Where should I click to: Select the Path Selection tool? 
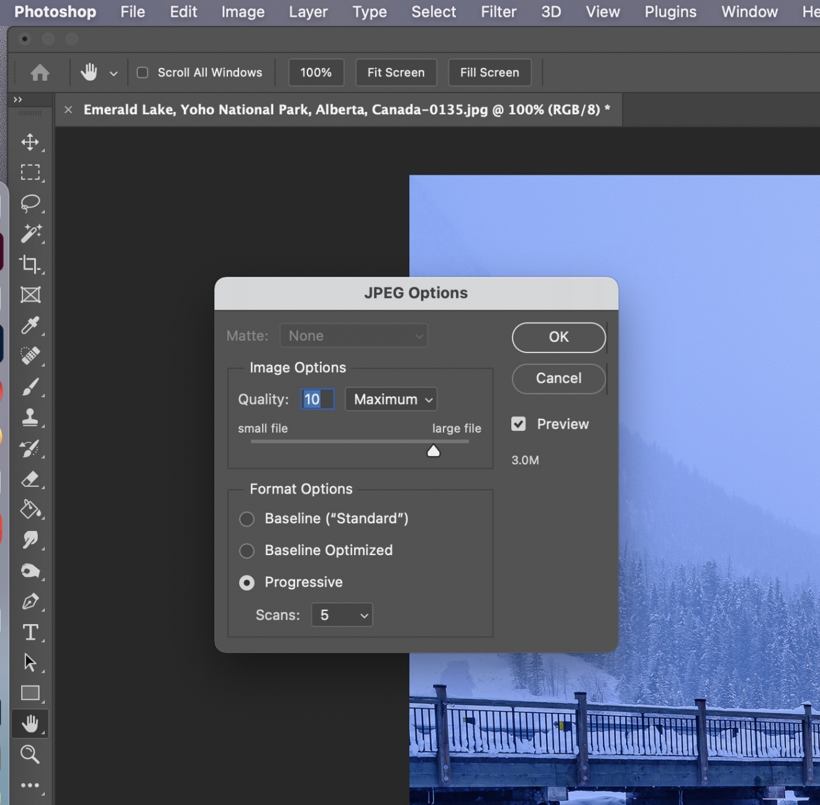click(30, 662)
